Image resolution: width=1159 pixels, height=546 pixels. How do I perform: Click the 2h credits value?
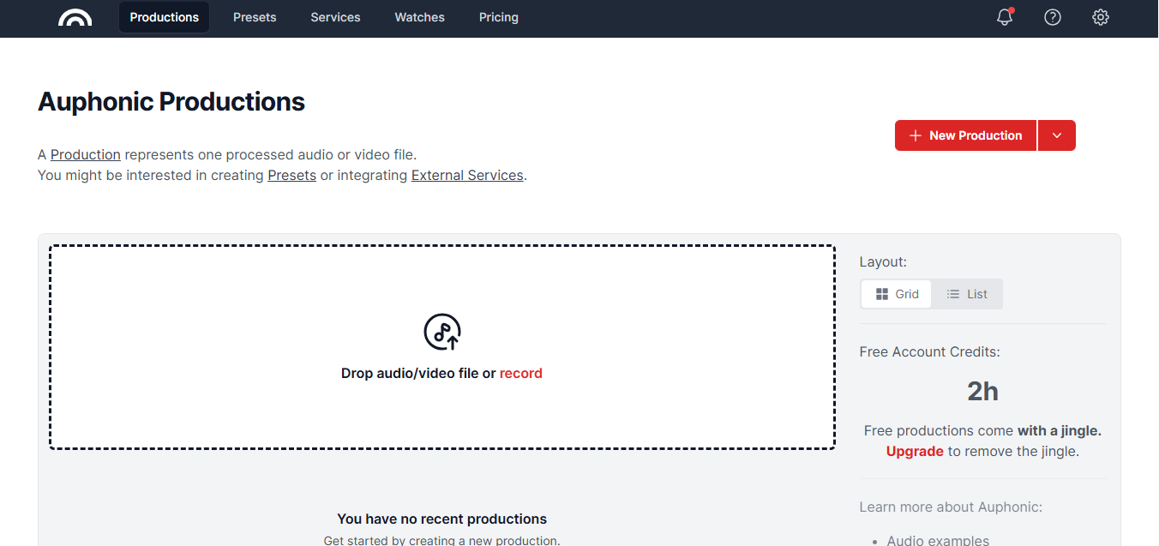click(982, 392)
